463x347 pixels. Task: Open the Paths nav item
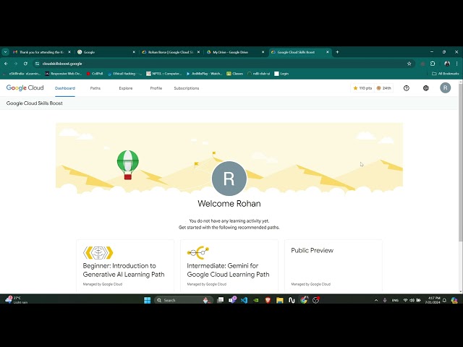(95, 88)
